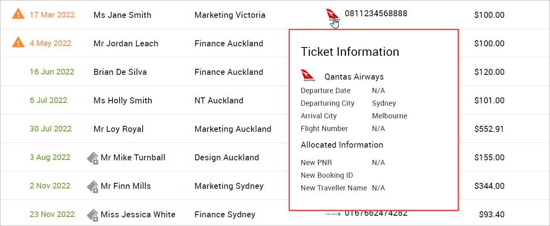Select the 16 Jun 2022 date
550x226 pixels.
[x=52, y=72]
